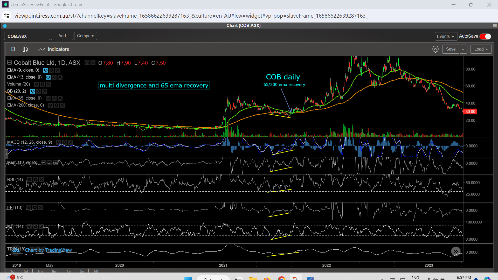Open settings for EMA 200 indicator
This screenshot has height=280, width=498.
click(56, 105)
